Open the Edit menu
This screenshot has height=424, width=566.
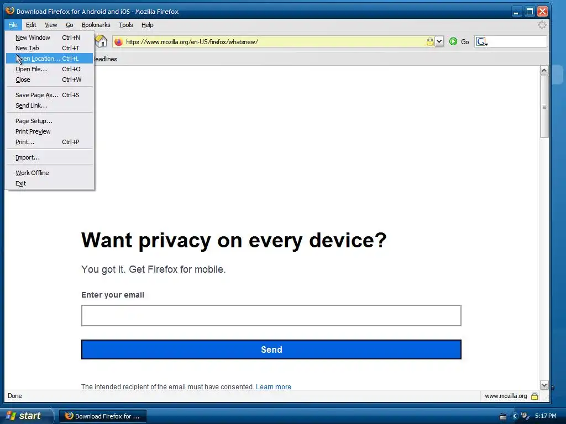(31, 25)
